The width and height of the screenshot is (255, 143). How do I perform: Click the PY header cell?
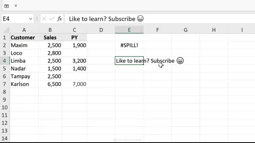pos(75,38)
